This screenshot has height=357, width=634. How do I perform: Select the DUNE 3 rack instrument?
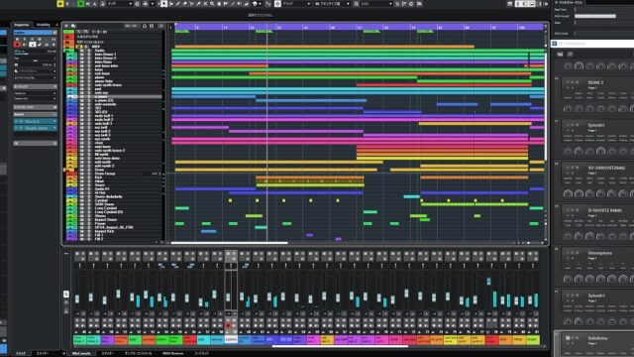tap(595, 82)
